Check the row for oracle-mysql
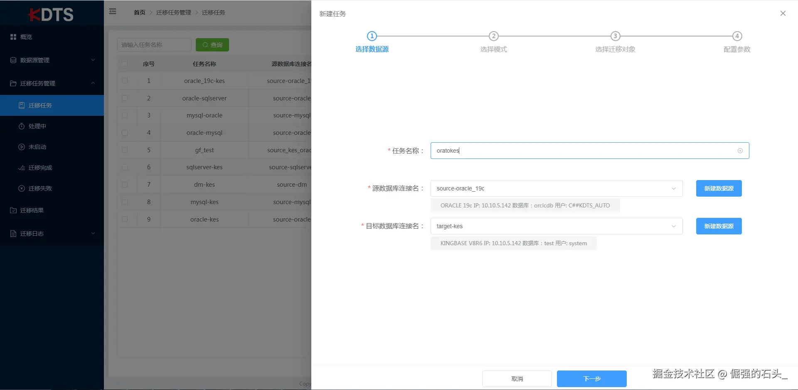Image resolution: width=798 pixels, height=390 pixels. 125,133
